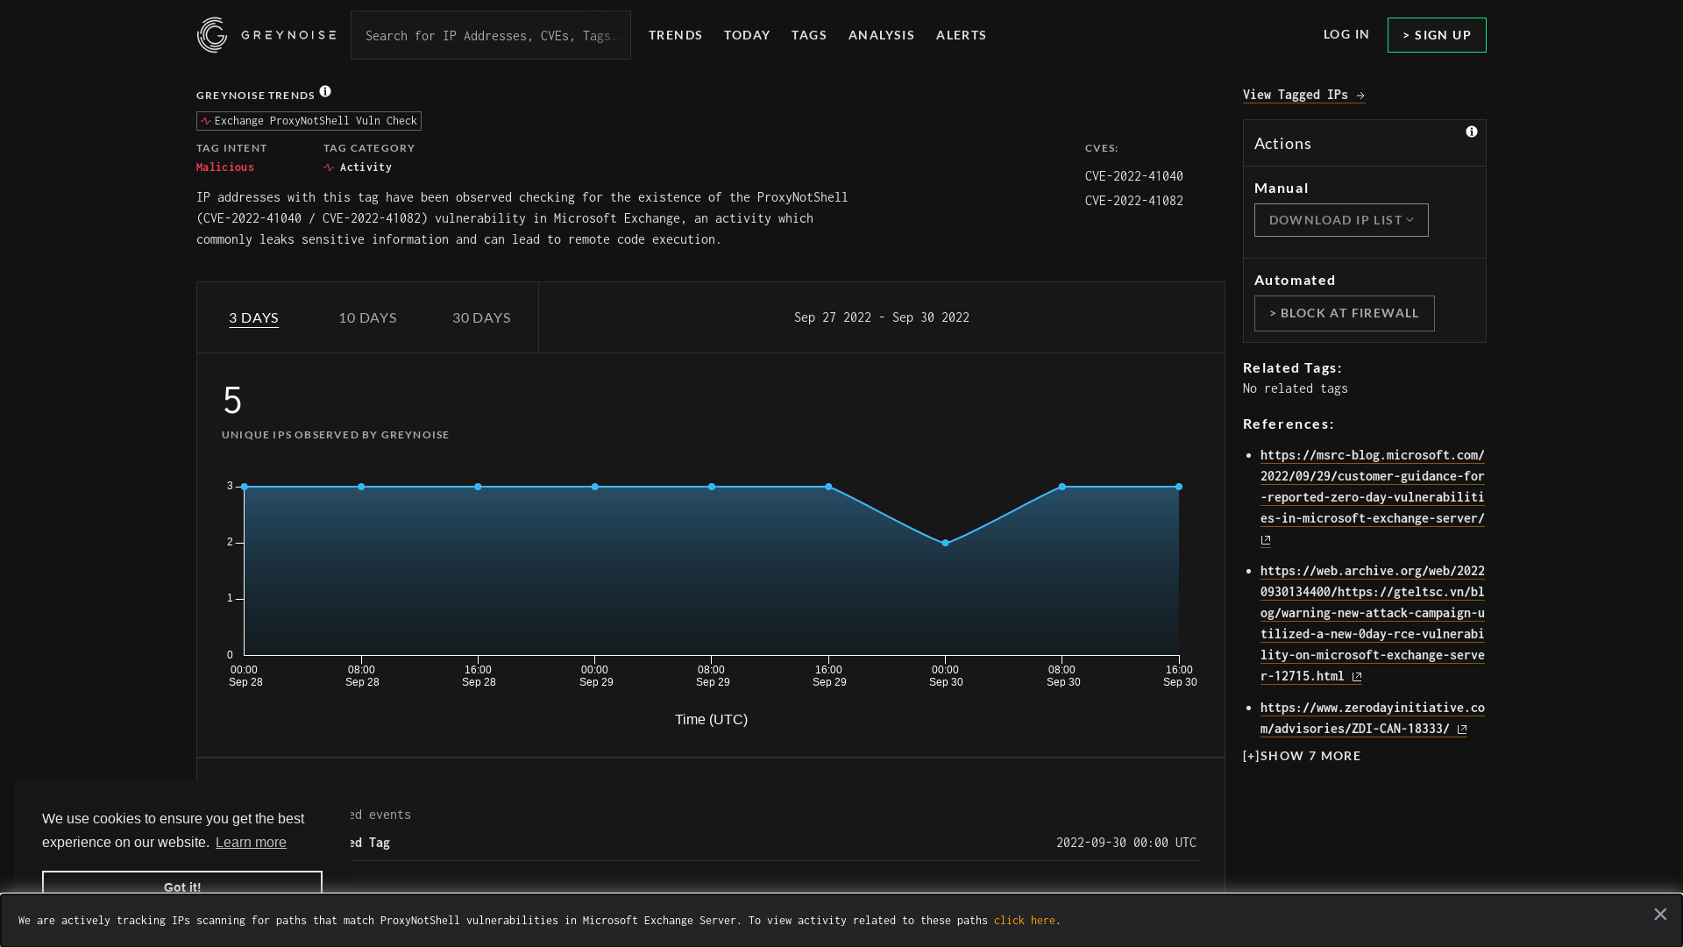
Task: Click the arrow icon next to View Tagged IPs
Action: pyautogui.click(x=1360, y=95)
